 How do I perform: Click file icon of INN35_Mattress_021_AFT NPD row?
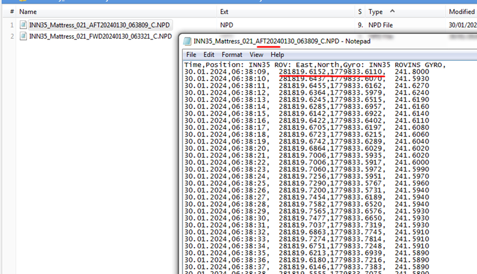pyautogui.click(x=23, y=25)
